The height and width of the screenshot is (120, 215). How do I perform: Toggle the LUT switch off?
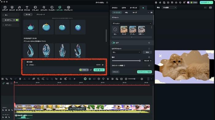[113, 43]
